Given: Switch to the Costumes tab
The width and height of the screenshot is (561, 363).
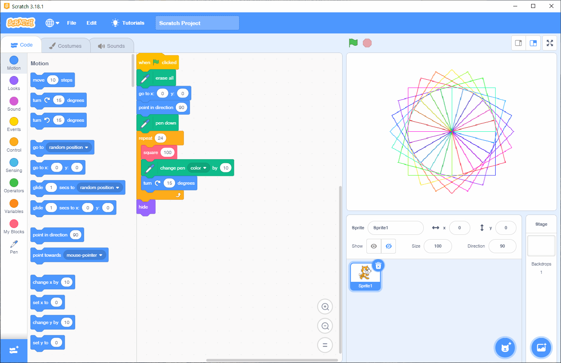Looking at the screenshot, I should click(65, 46).
